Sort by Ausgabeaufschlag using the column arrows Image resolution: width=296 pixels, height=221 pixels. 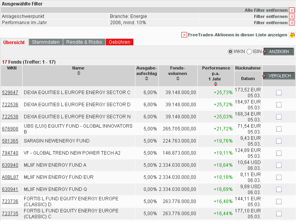click(147, 78)
